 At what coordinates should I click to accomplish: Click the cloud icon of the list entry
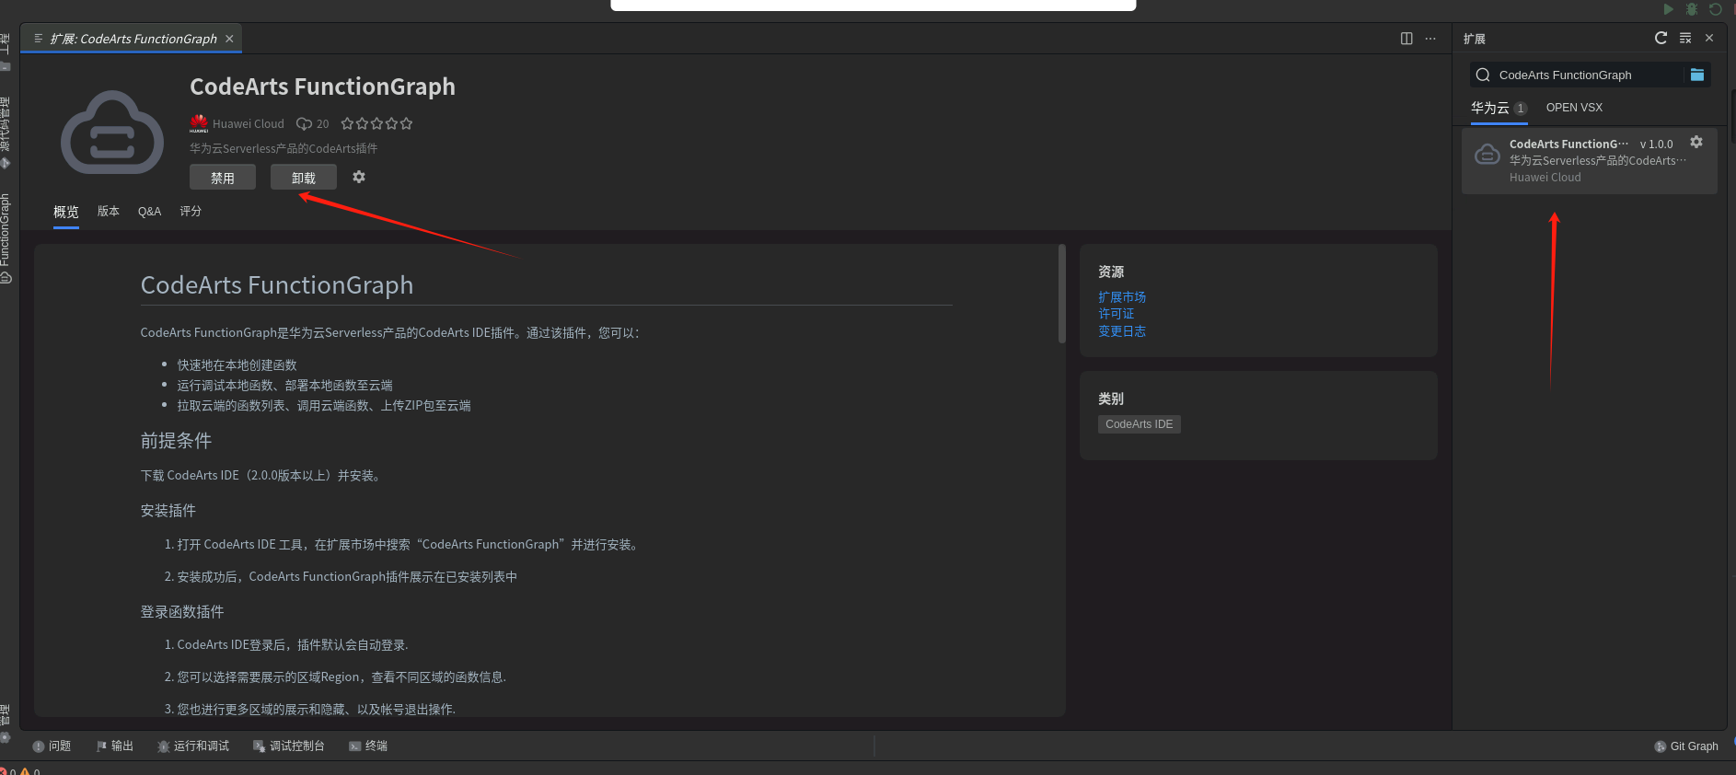1487,155
